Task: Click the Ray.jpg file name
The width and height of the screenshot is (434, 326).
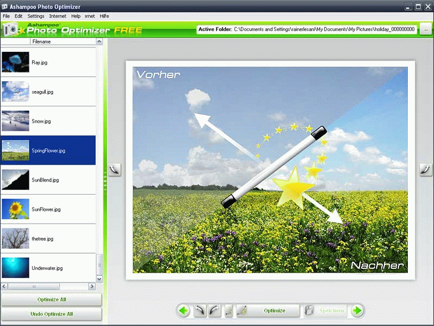Action: pyautogui.click(x=39, y=63)
